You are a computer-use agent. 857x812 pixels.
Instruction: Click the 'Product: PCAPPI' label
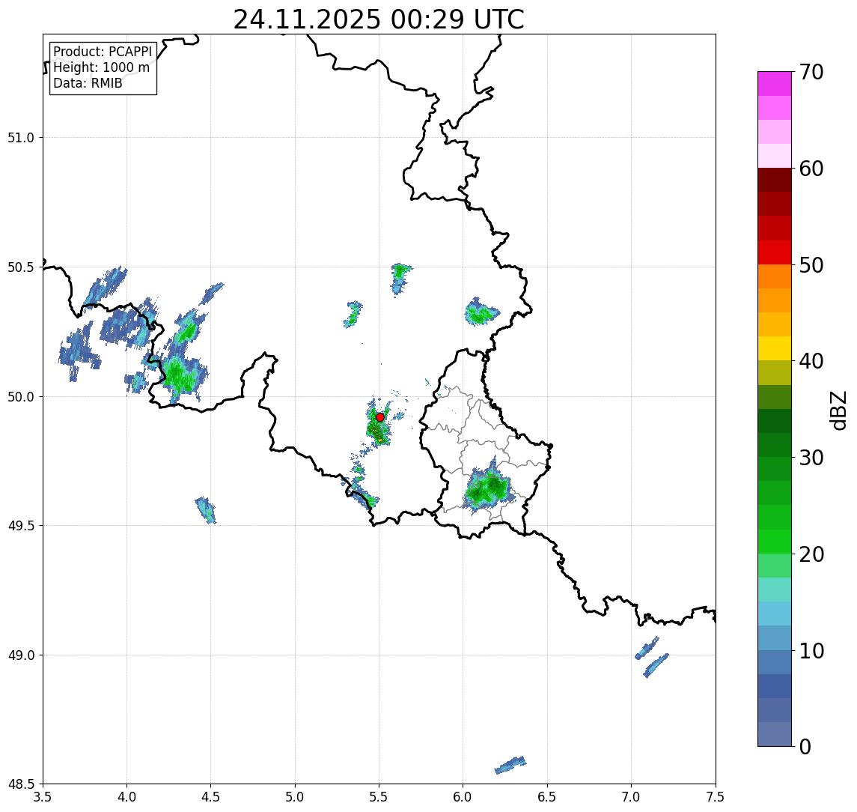[103, 52]
